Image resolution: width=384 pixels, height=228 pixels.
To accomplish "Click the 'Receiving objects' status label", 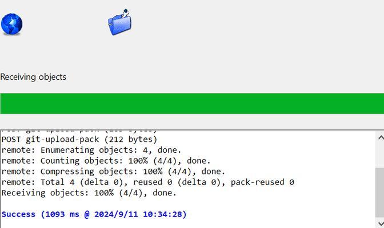I will (33, 77).
